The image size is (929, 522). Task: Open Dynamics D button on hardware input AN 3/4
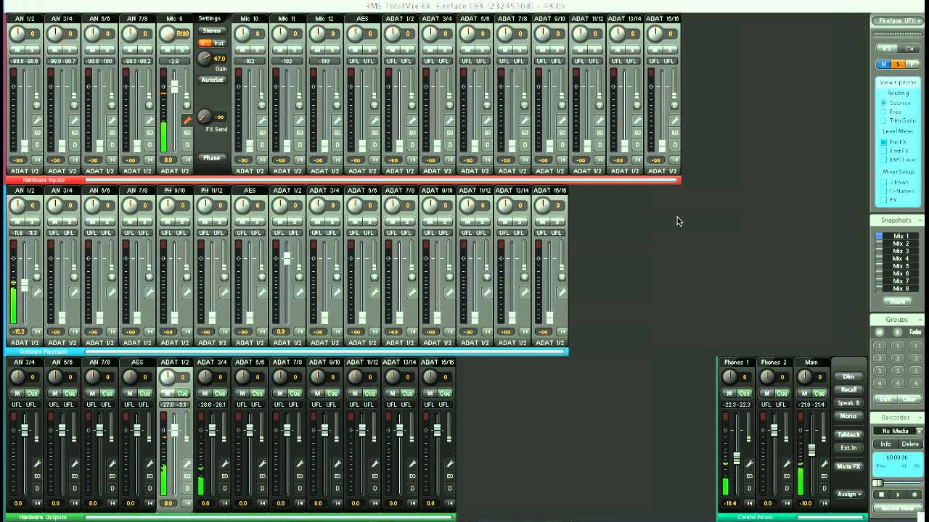75,144
